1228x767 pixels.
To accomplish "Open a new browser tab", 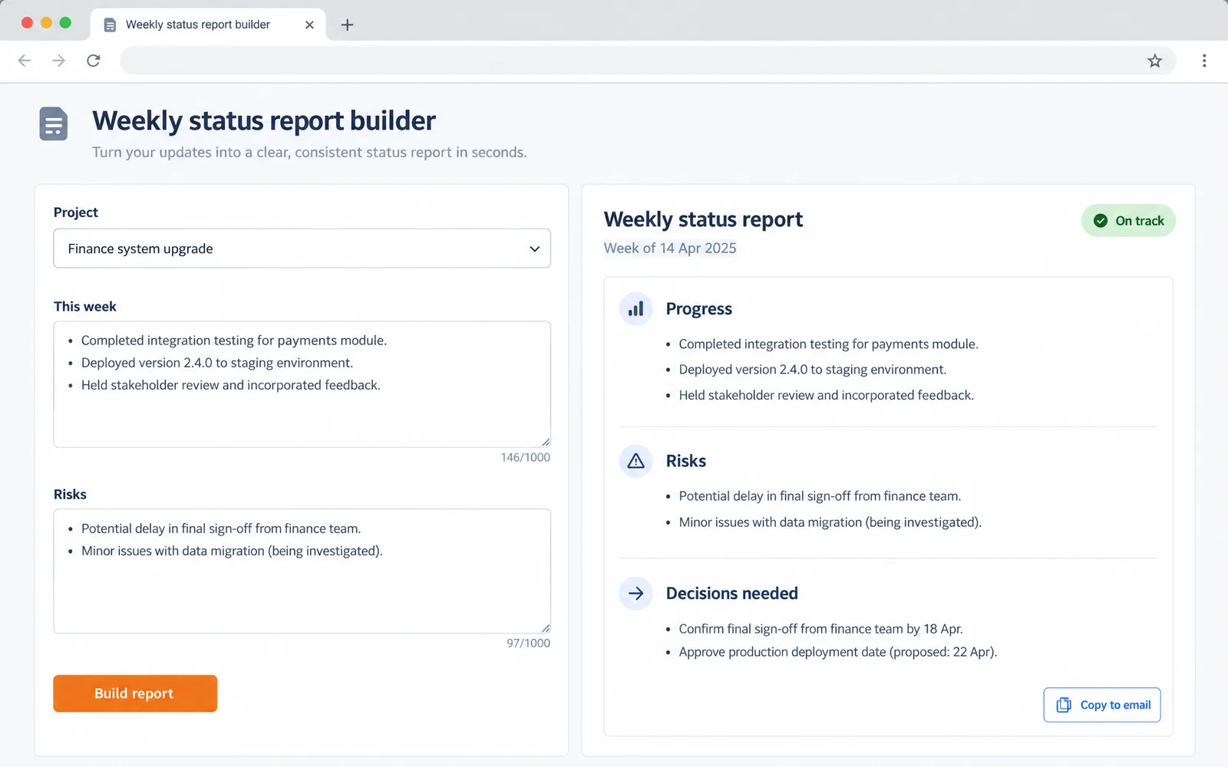I will 347,25.
